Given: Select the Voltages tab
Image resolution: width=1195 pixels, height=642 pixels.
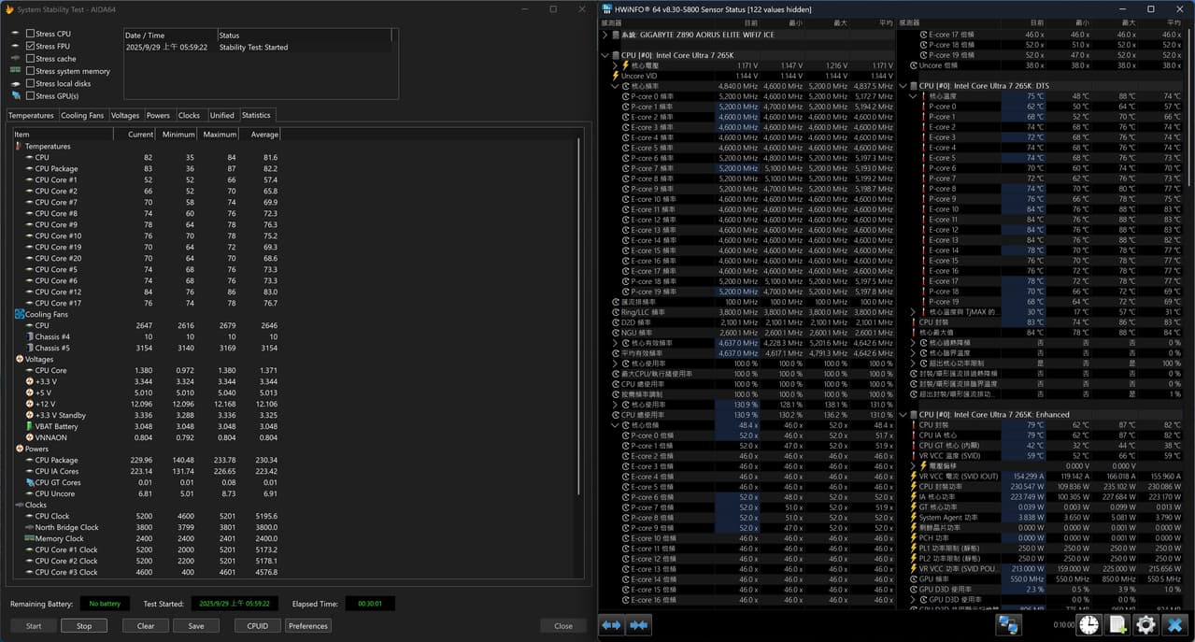Looking at the screenshot, I should pos(124,116).
